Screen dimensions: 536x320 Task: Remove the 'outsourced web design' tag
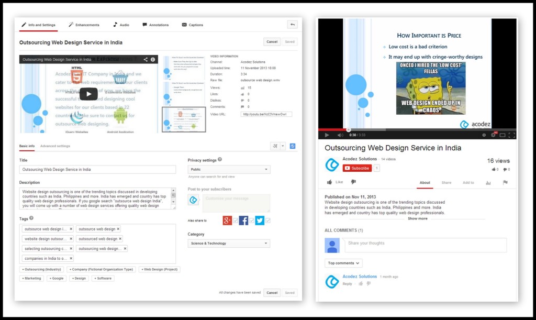120,239
